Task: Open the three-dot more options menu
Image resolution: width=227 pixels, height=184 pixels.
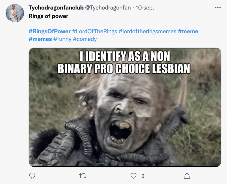Action: (x=218, y=8)
